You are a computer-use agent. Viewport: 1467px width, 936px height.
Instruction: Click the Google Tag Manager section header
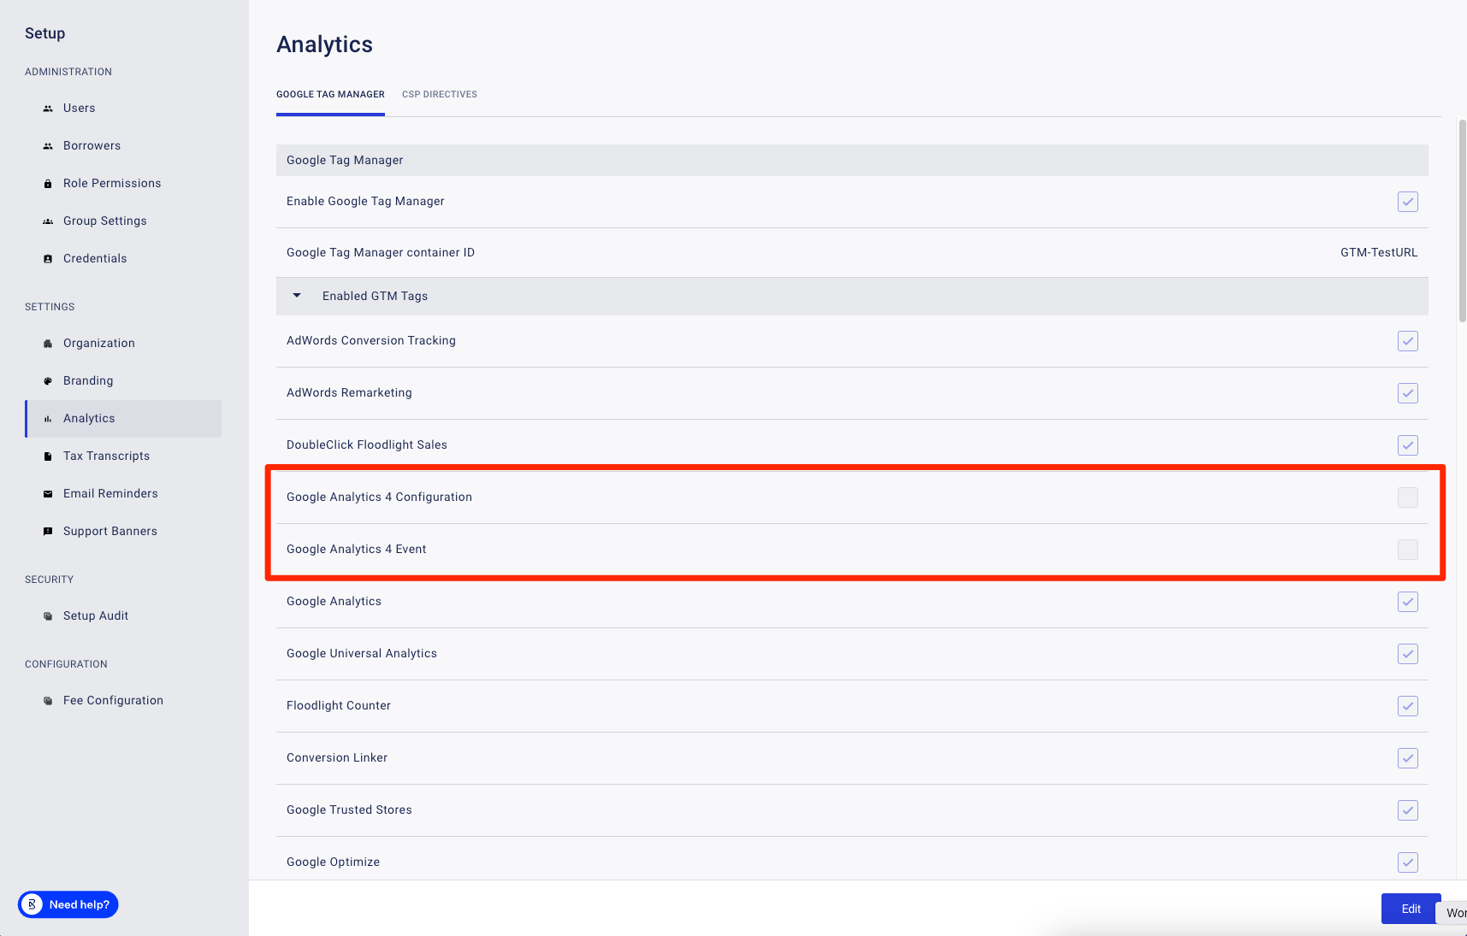(852, 161)
